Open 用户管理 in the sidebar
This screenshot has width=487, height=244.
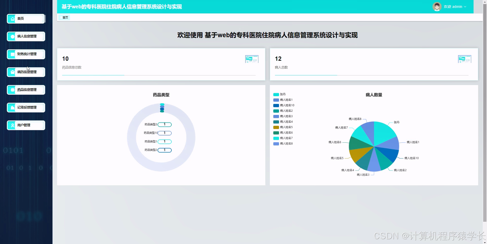tap(26, 125)
